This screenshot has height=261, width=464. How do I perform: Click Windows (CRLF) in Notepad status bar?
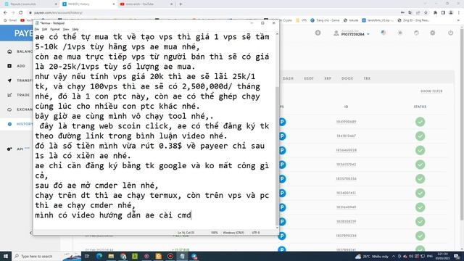[233, 233]
